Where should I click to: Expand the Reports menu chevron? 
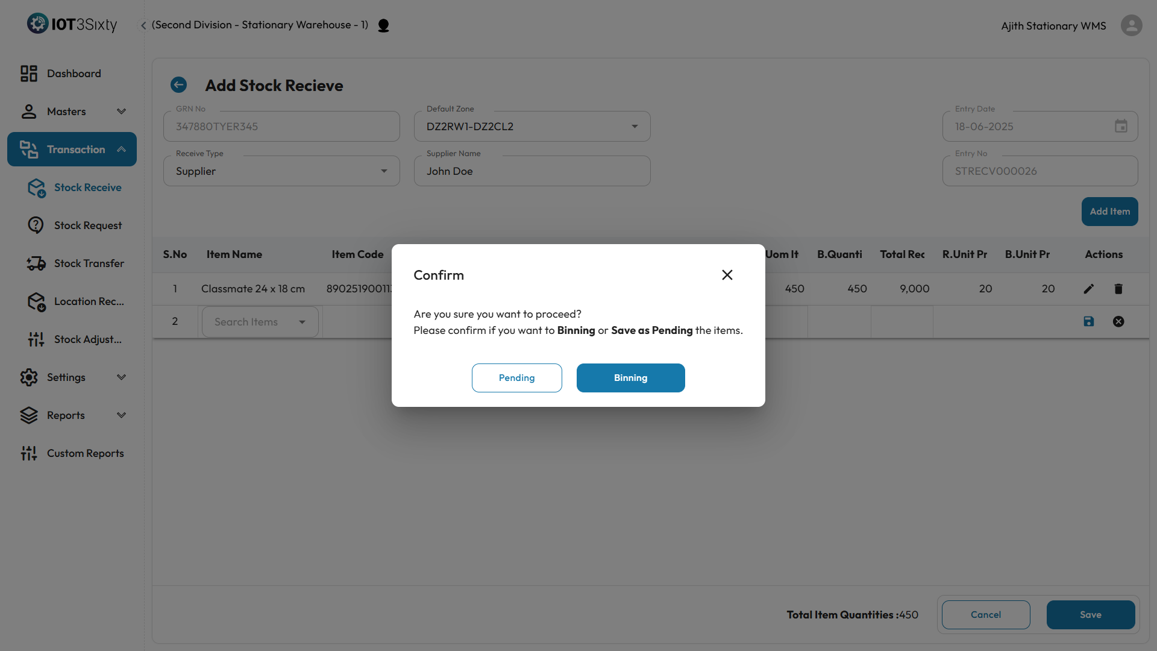pyautogui.click(x=121, y=415)
